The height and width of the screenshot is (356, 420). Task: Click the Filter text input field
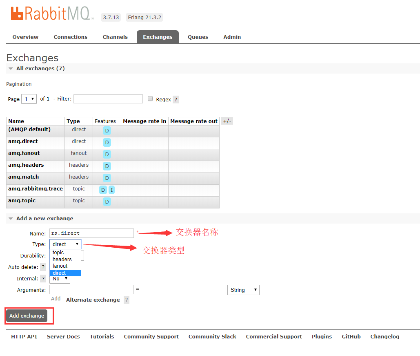[108, 99]
